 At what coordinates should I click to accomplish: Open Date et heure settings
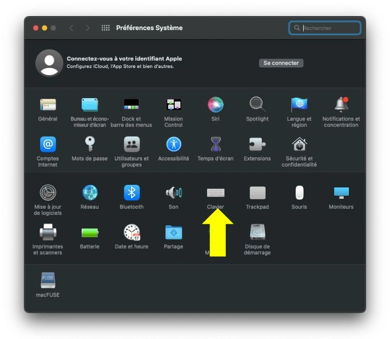tap(132, 232)
